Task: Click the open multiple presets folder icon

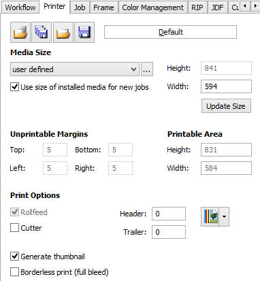Action: [x=20, y=32]
